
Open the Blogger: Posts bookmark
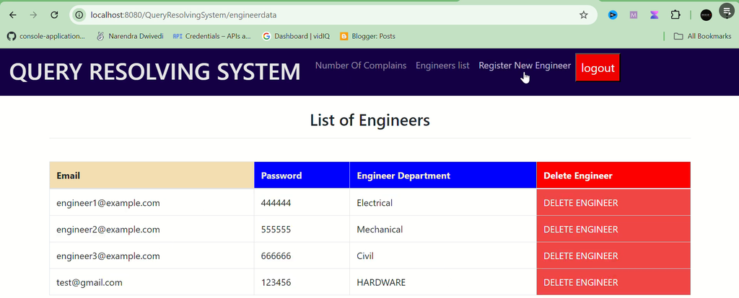pos(367,36)
